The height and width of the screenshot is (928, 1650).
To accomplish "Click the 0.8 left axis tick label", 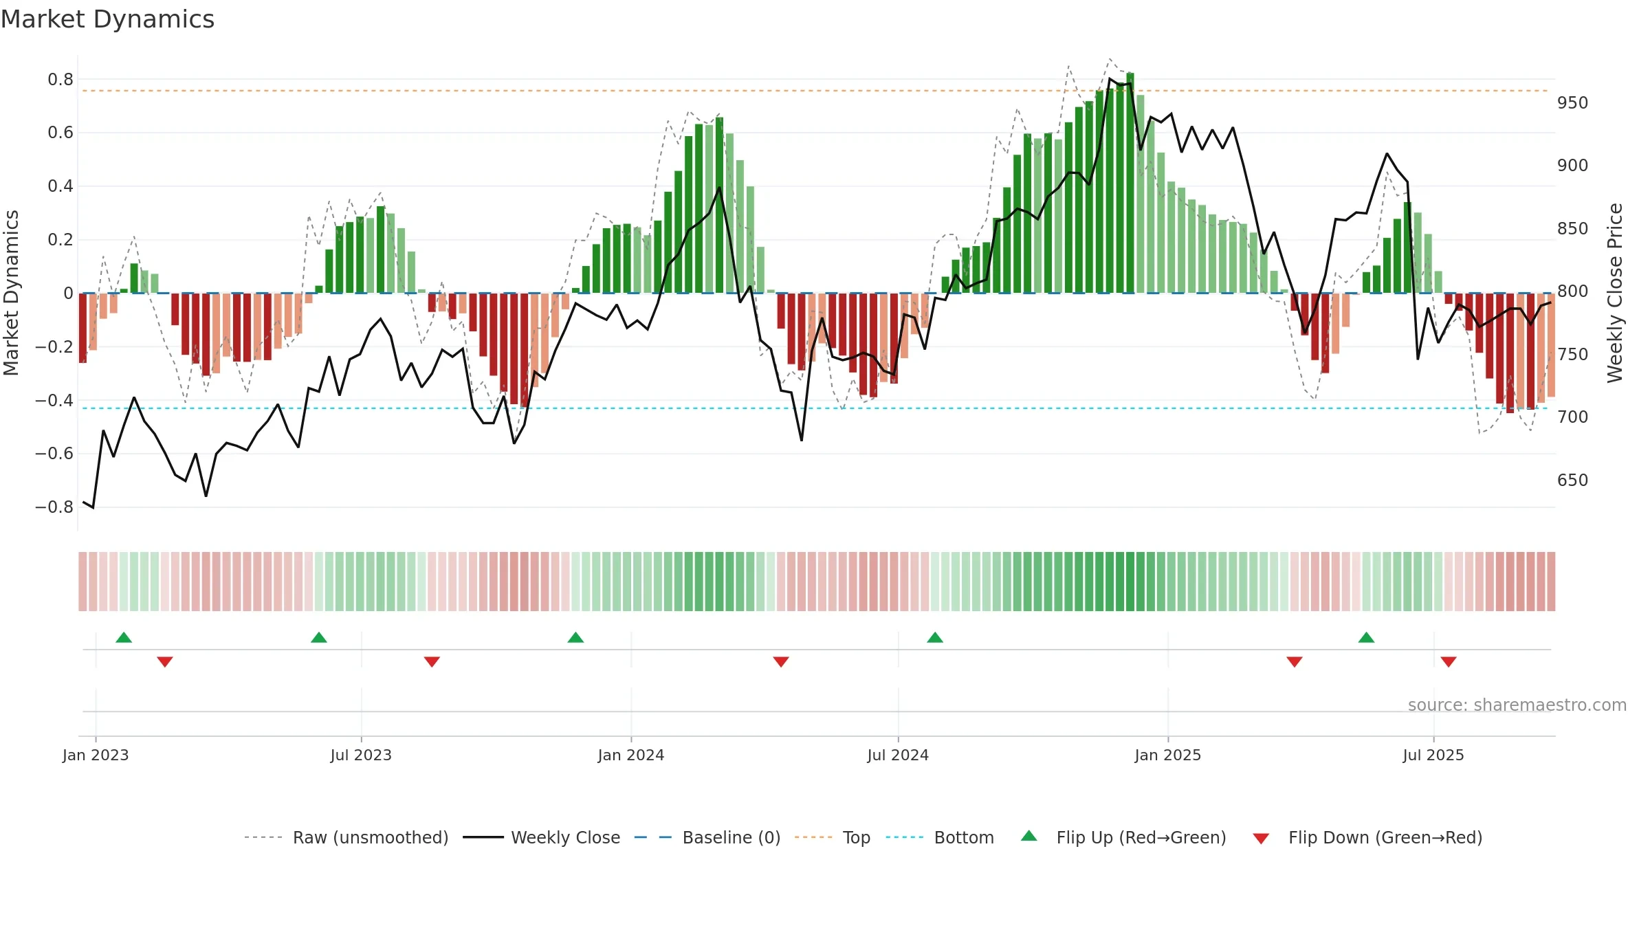I will pyautogui.click(x=60, y=80).
